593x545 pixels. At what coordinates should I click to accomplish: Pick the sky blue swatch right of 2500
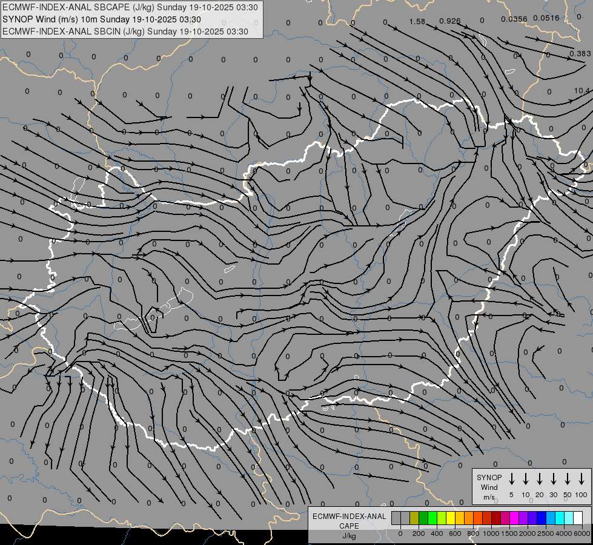(551, 518)
